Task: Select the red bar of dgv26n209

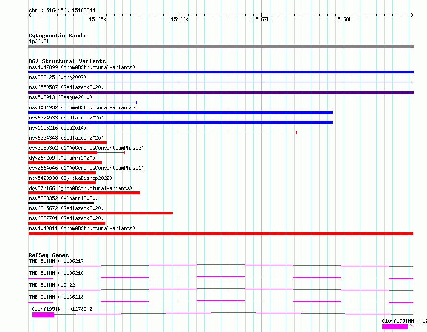Action: pyautogui.click(x=65, y=163)
